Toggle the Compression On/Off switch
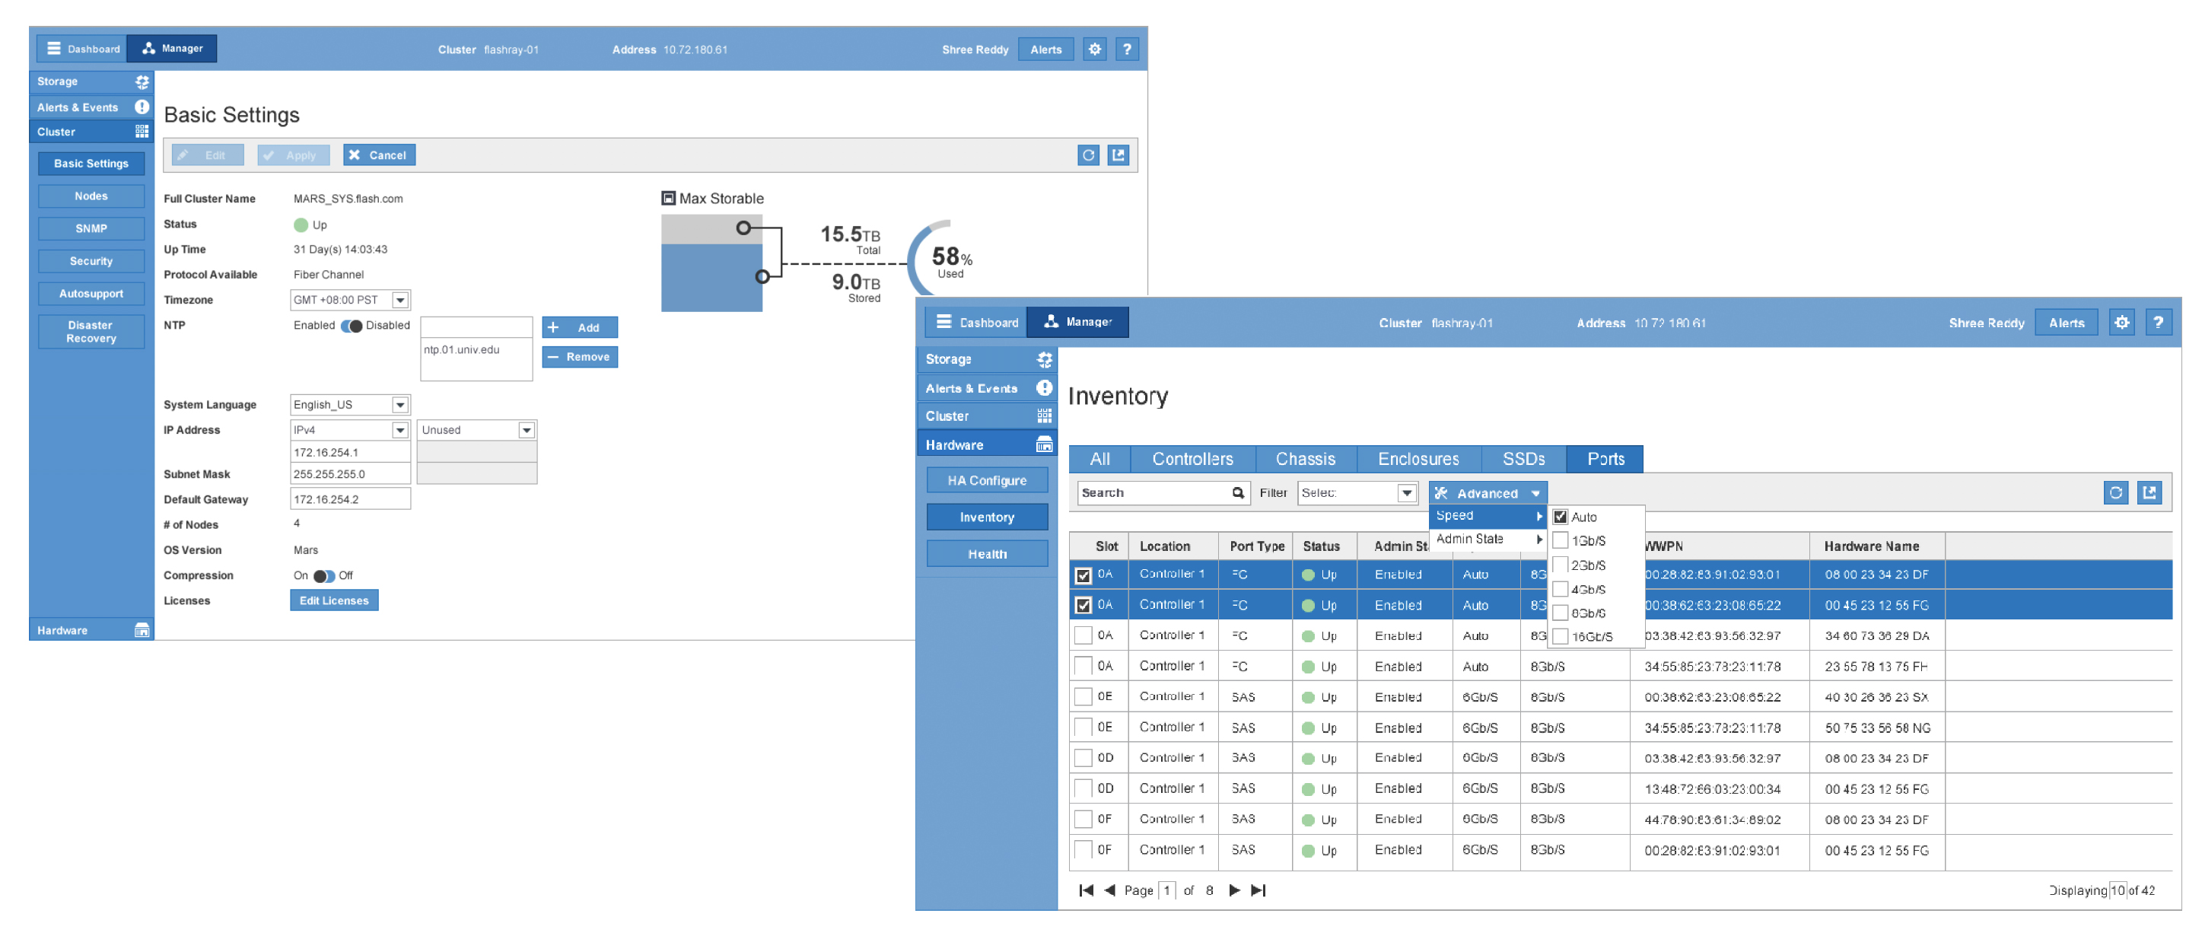2202x936 pixels. [x=324, y=575]
